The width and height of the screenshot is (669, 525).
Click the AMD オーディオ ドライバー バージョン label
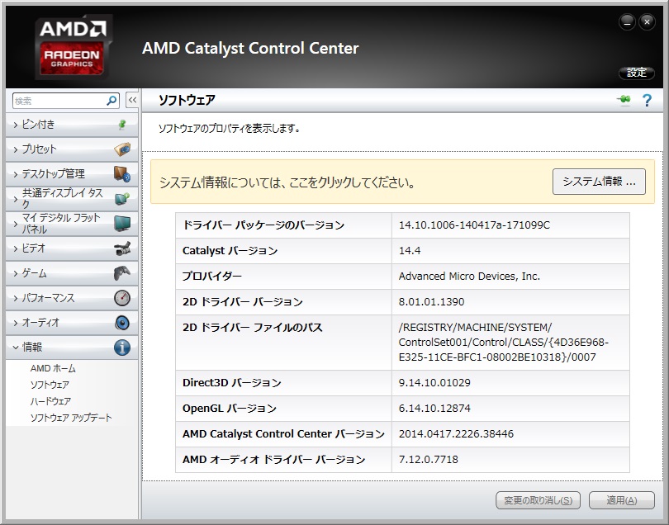274,459
